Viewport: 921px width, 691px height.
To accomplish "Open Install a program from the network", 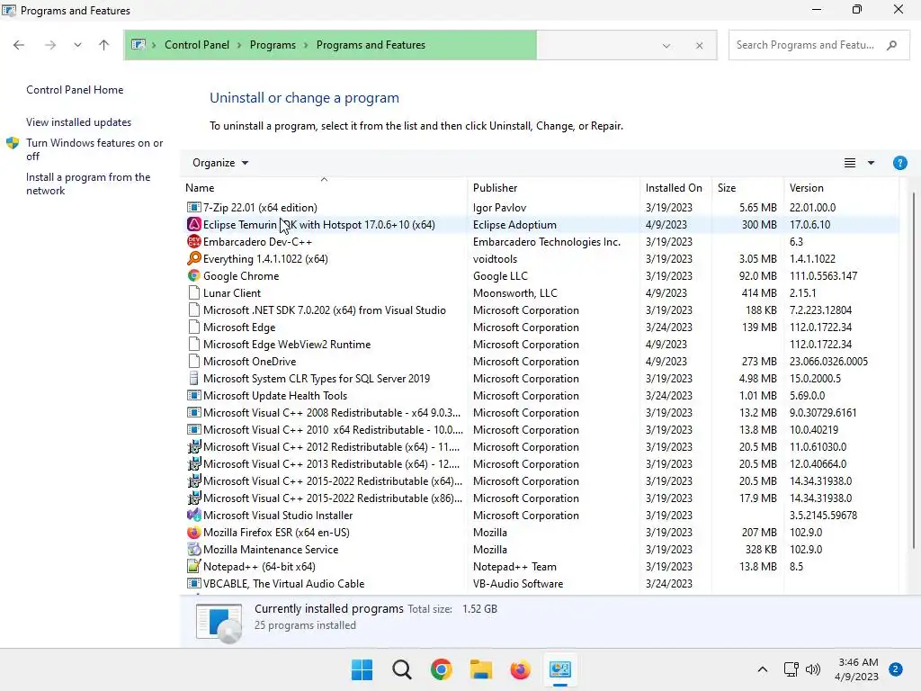I will [x=88, y=184].
